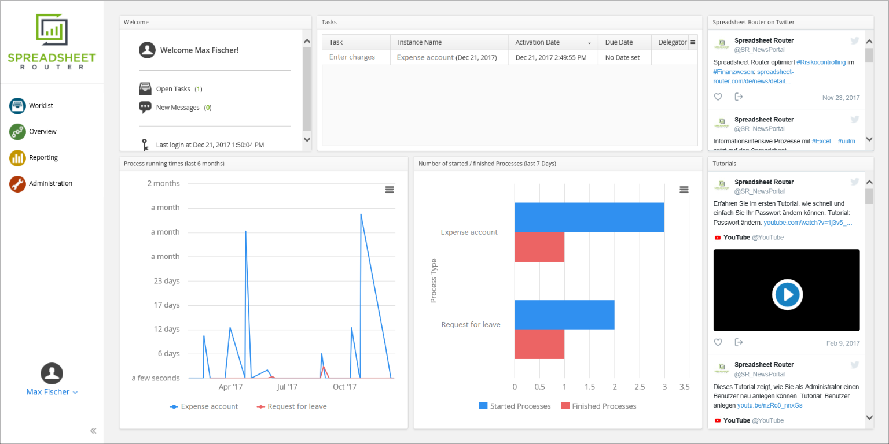Open the chart menu on Process running times
Image resolution: width=889 pixels, height=444 pixels.
pyautogui.click(x=390, y=189)
